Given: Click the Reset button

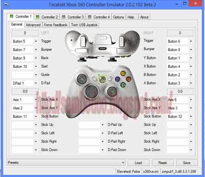Looking at the screenshot, I should pyautogui.click(x=162, y=163).
